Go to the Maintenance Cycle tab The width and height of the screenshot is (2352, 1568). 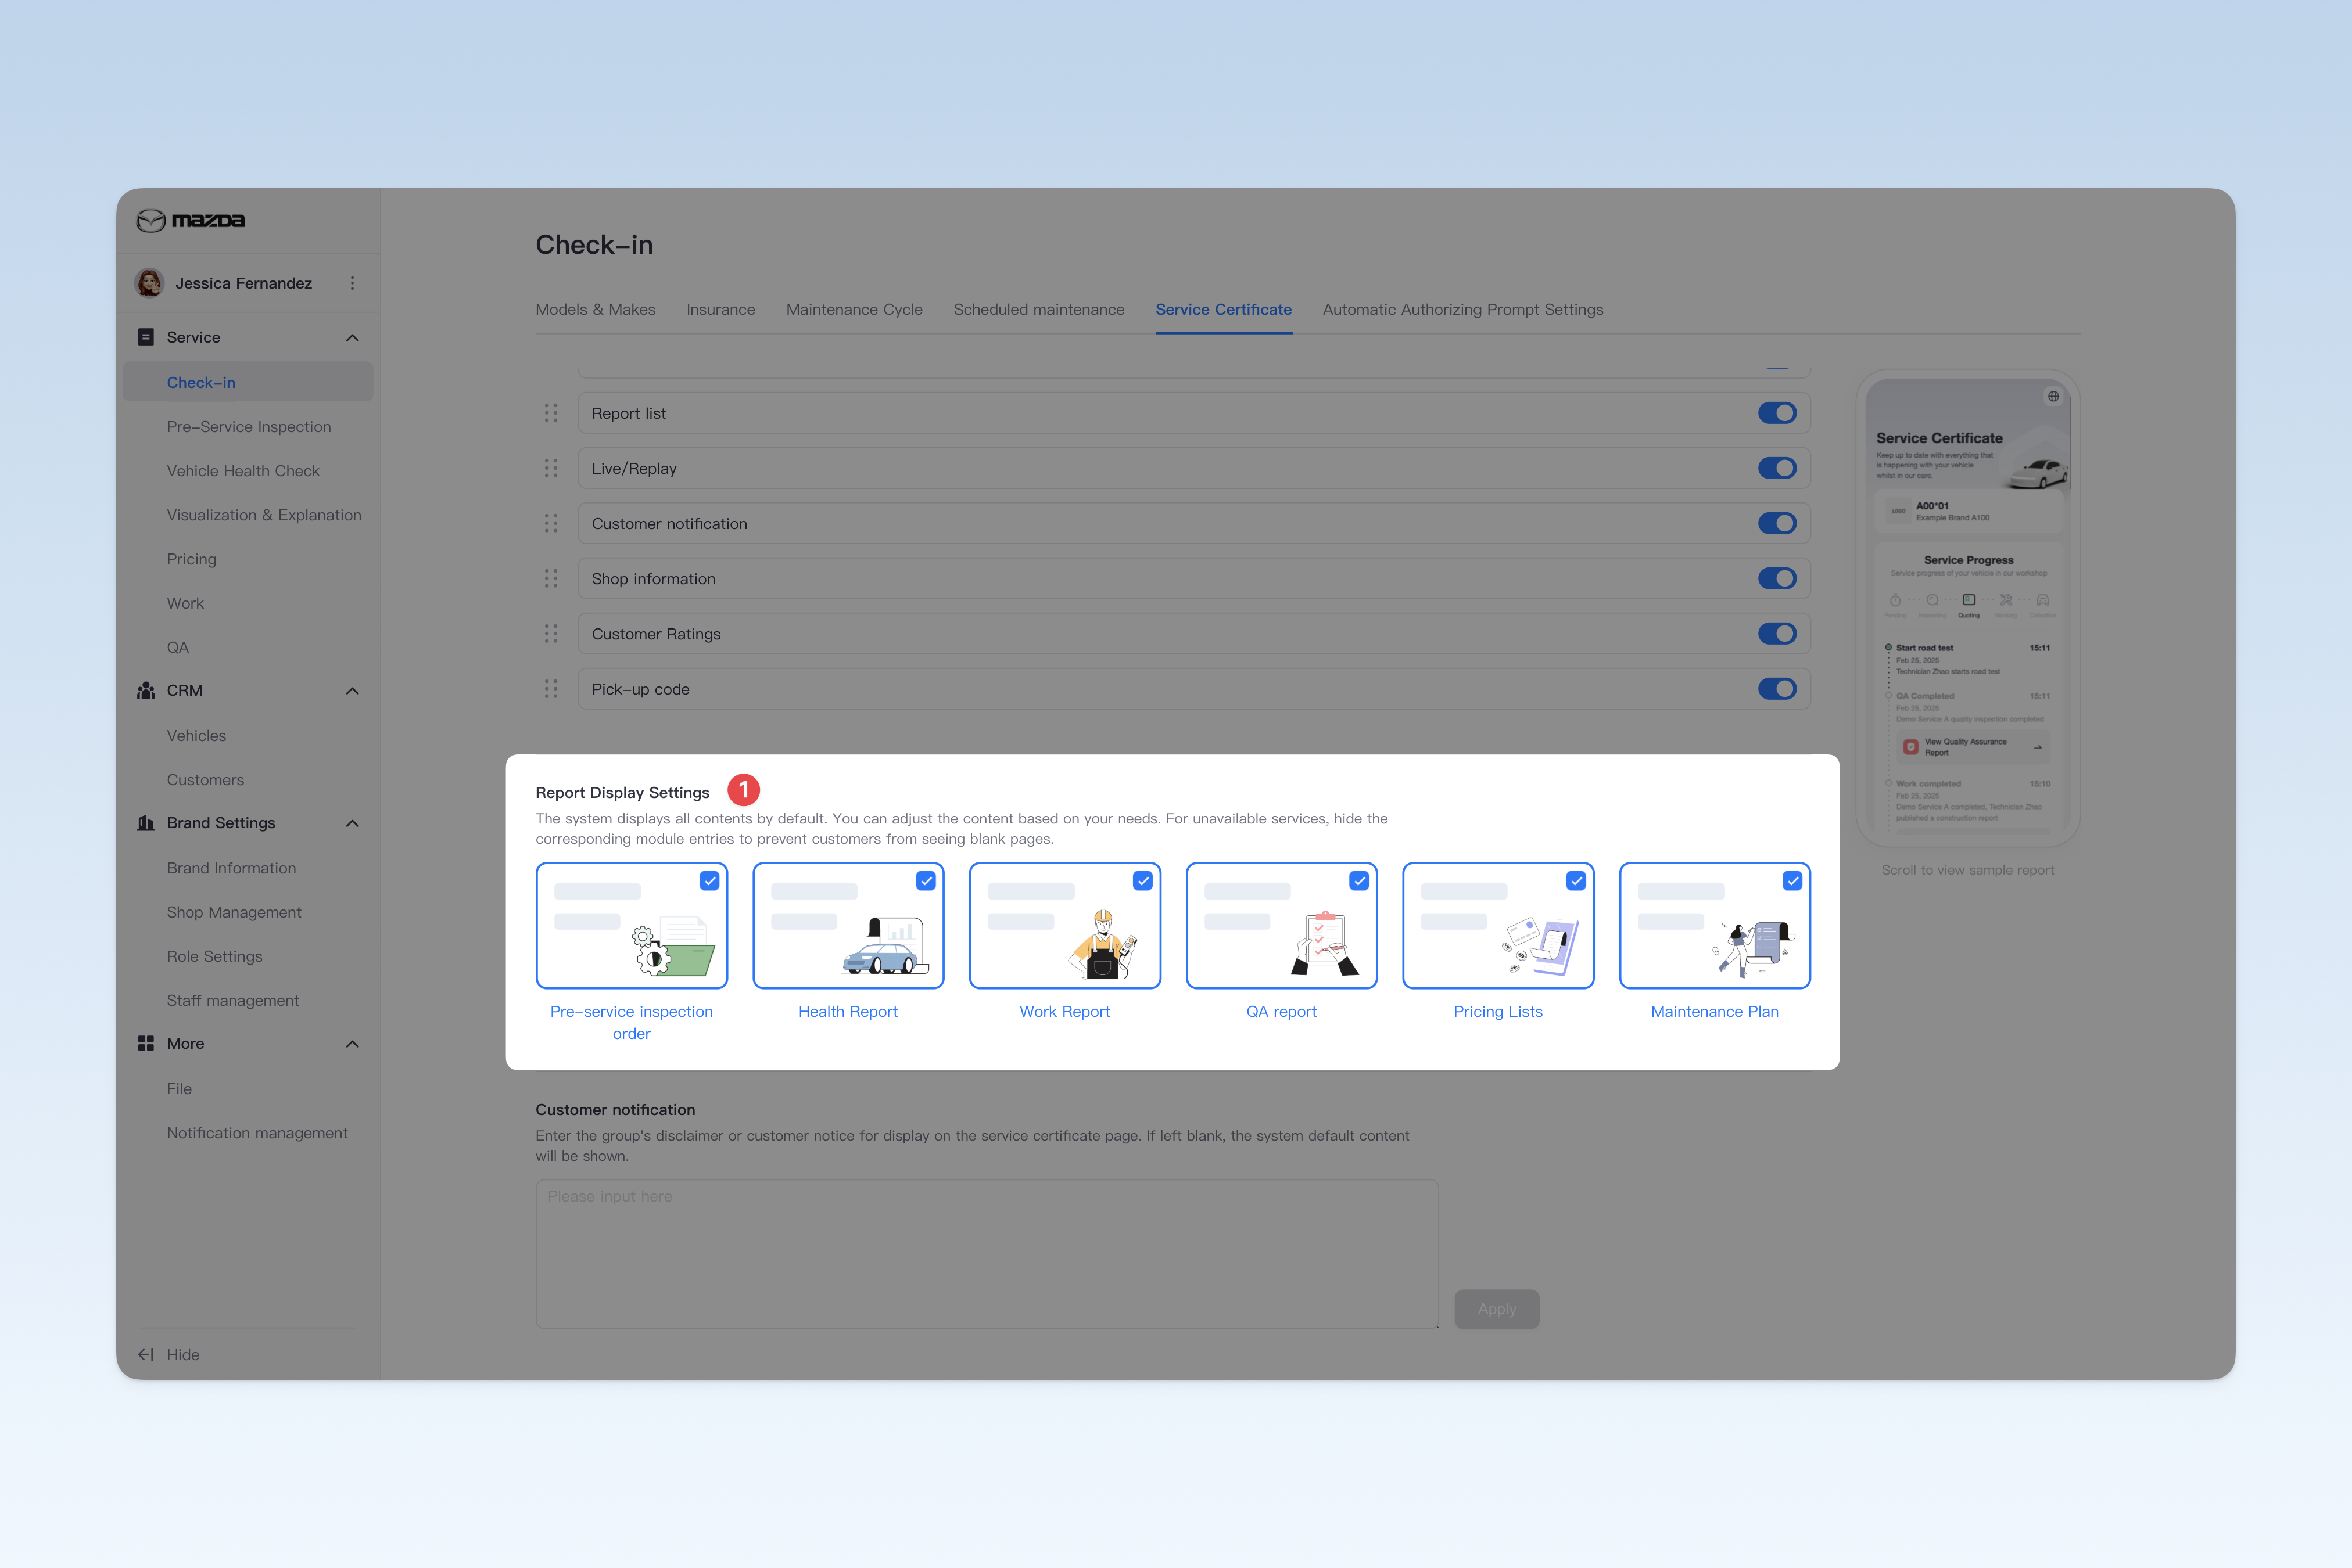(854, 310)
